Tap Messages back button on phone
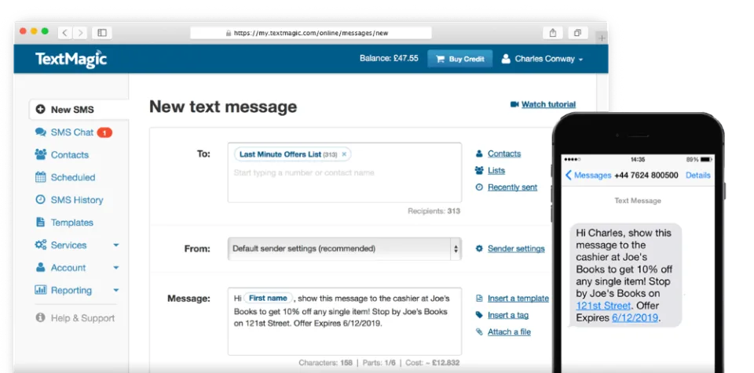Image resolution: width=754 pixels, height=373 pixels. [588, 176]
